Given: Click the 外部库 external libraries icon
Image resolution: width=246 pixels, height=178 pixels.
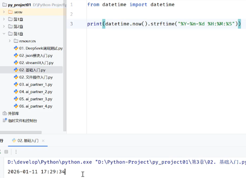Looking at the screenshot, I should [5, 113].
